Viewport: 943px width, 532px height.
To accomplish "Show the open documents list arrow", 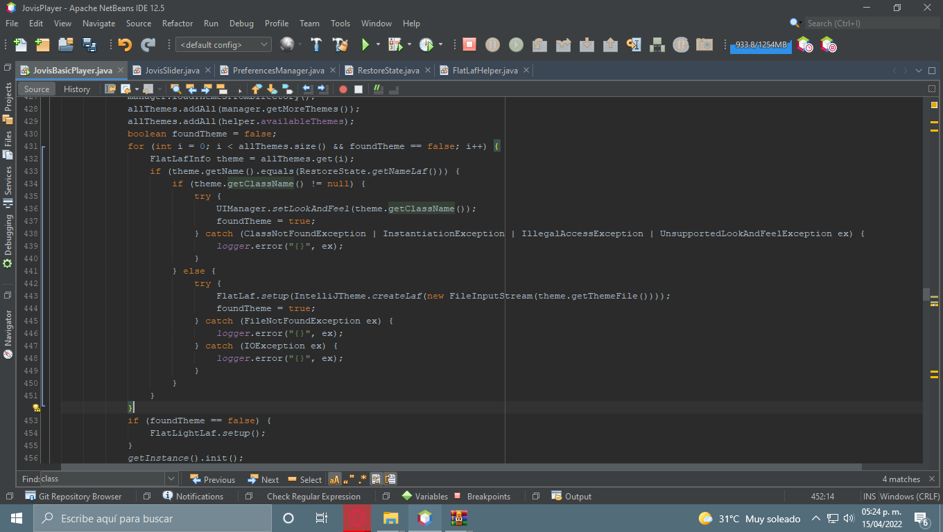I will tap(919, 71).
